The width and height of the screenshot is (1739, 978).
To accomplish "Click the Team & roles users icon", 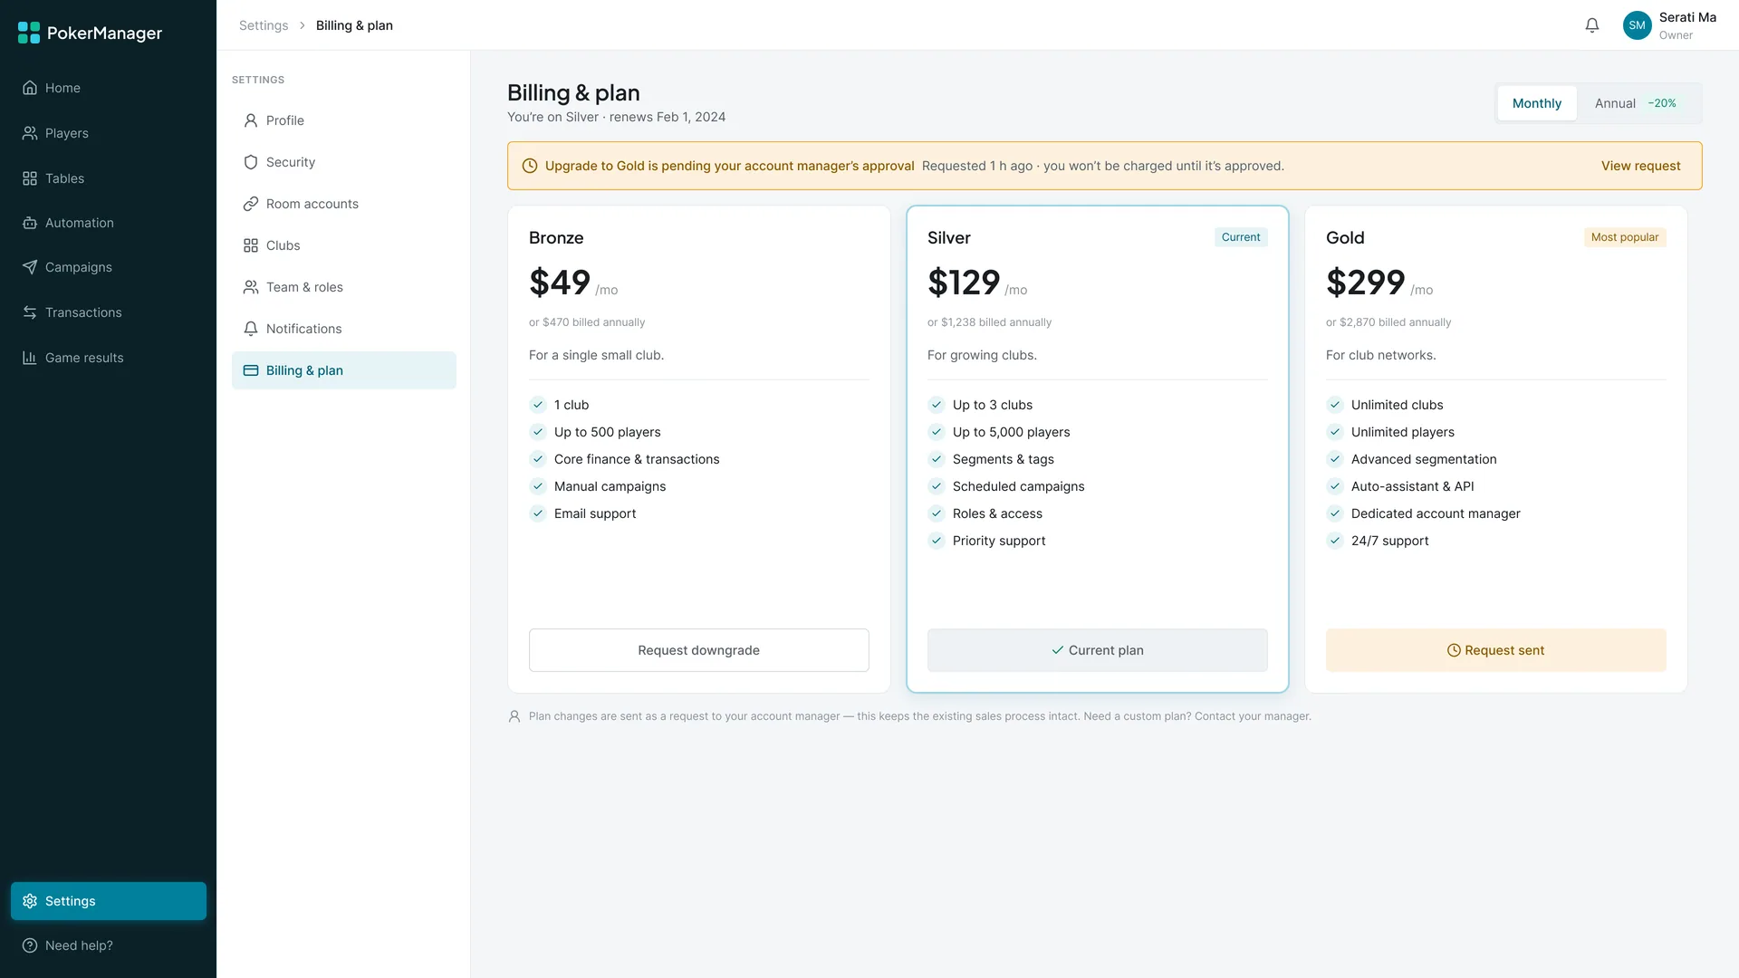I will pyautogui.click(x=251, y=287).
